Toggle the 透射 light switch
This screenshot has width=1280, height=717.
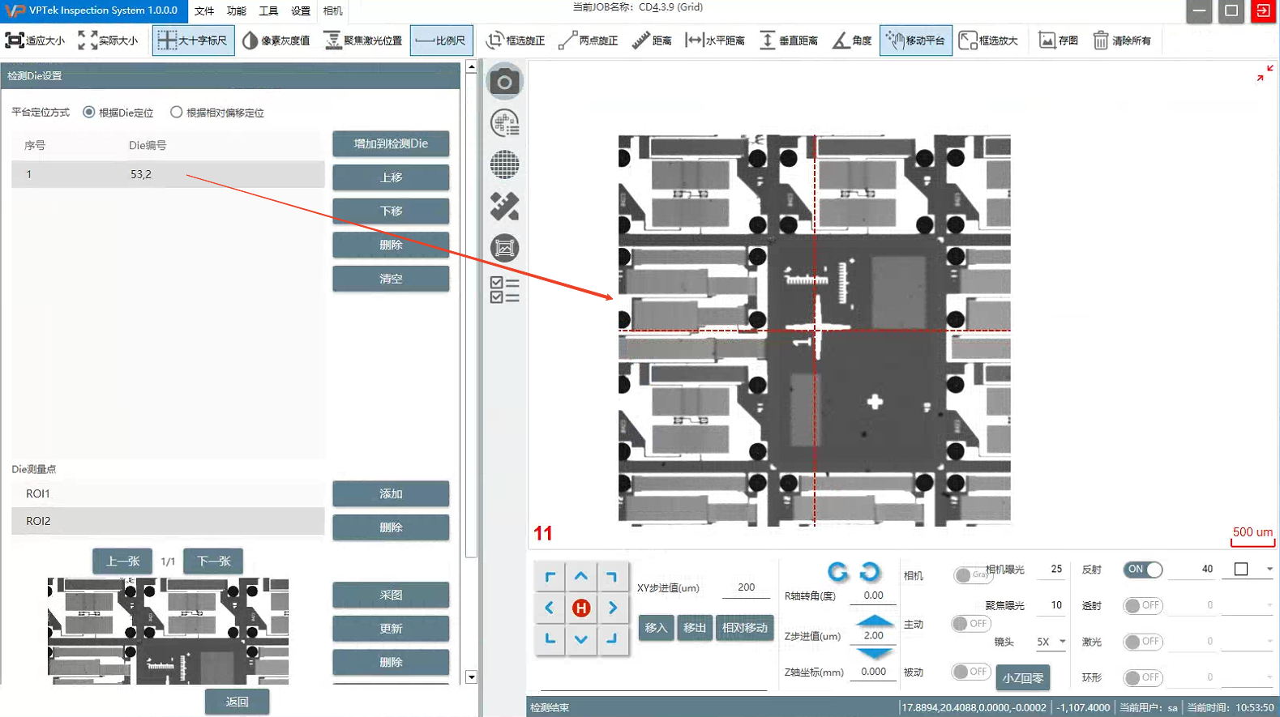click(1143, 605)
